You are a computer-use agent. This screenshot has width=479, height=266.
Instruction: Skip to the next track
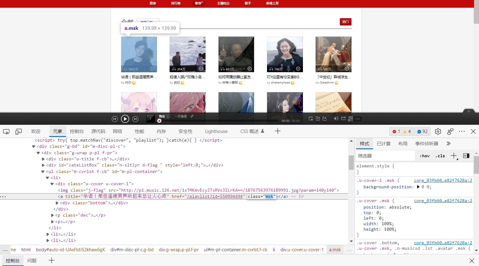pos(135,119)
